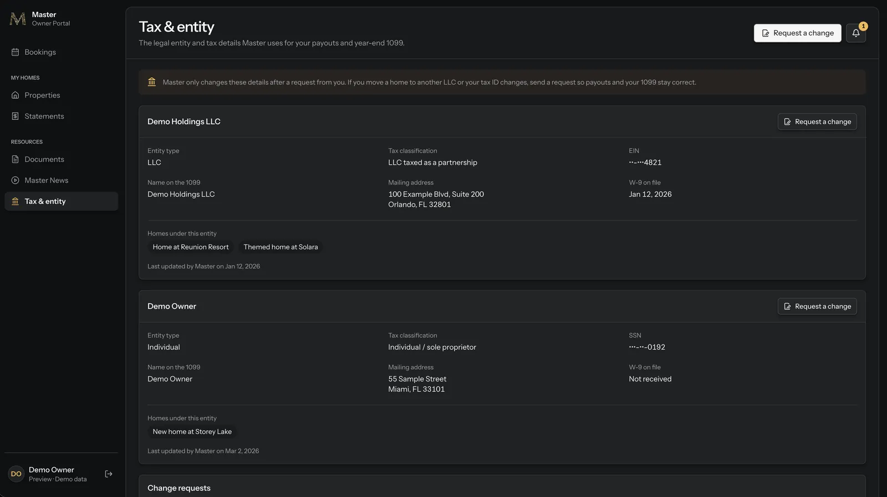This screenshot has width=887, height=497.
Task: Open Bookings in the sidebar
Action: 61,52
